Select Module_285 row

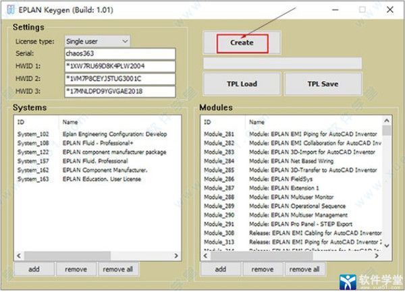tap(292, 170)
